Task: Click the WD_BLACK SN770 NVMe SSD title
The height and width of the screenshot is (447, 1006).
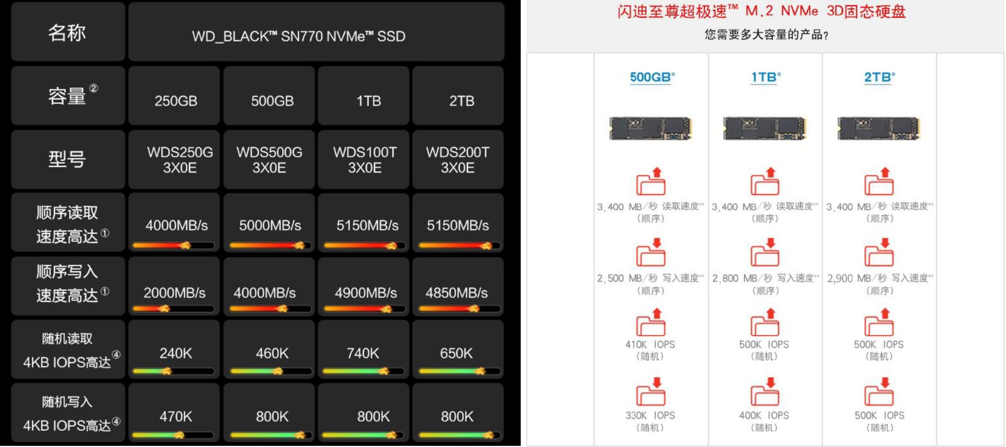Action: (299, 37)
